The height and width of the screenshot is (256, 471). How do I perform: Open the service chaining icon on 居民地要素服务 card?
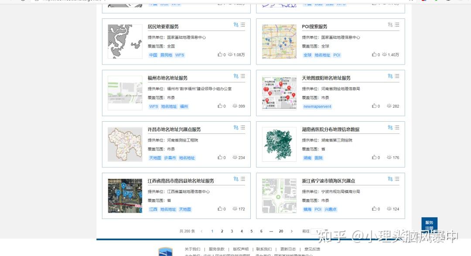point(235,25)
